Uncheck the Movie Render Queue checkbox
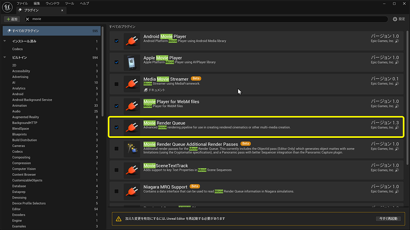The height and width of the screenshot is (230, 410). (x=117, y=127)
